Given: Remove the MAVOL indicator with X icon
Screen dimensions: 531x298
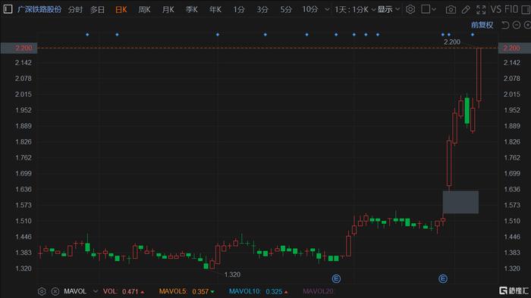Looking at the screenshot, I should click(55, 291).
